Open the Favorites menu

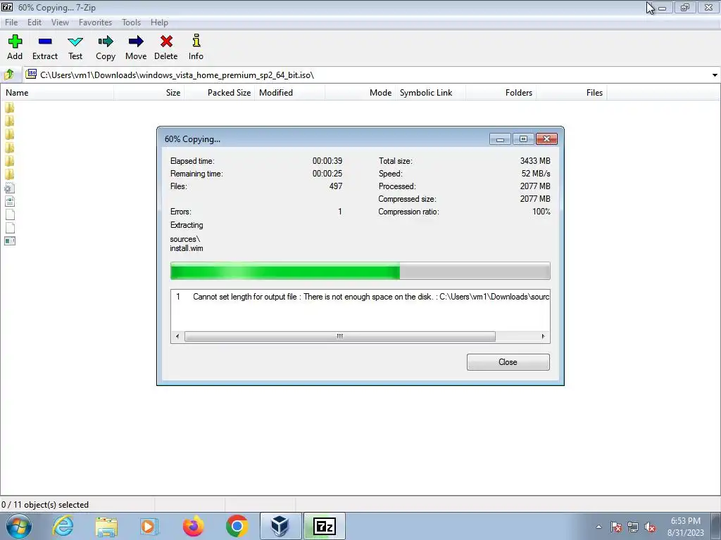click(95, 22)
